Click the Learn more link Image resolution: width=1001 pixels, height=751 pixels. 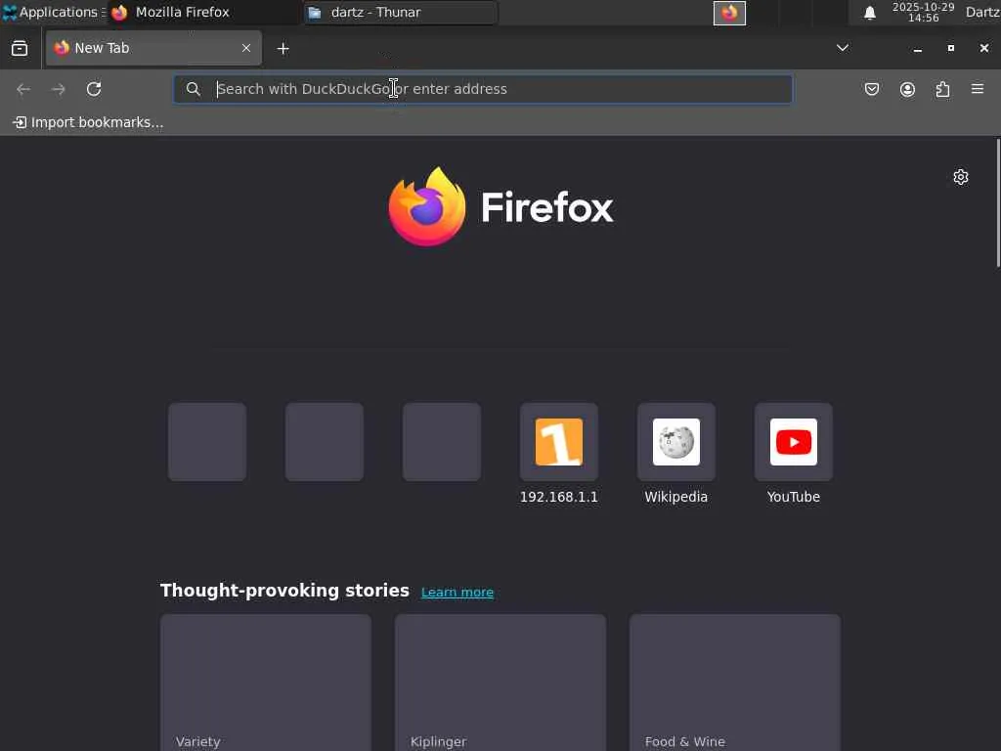(x=457, y=592)
